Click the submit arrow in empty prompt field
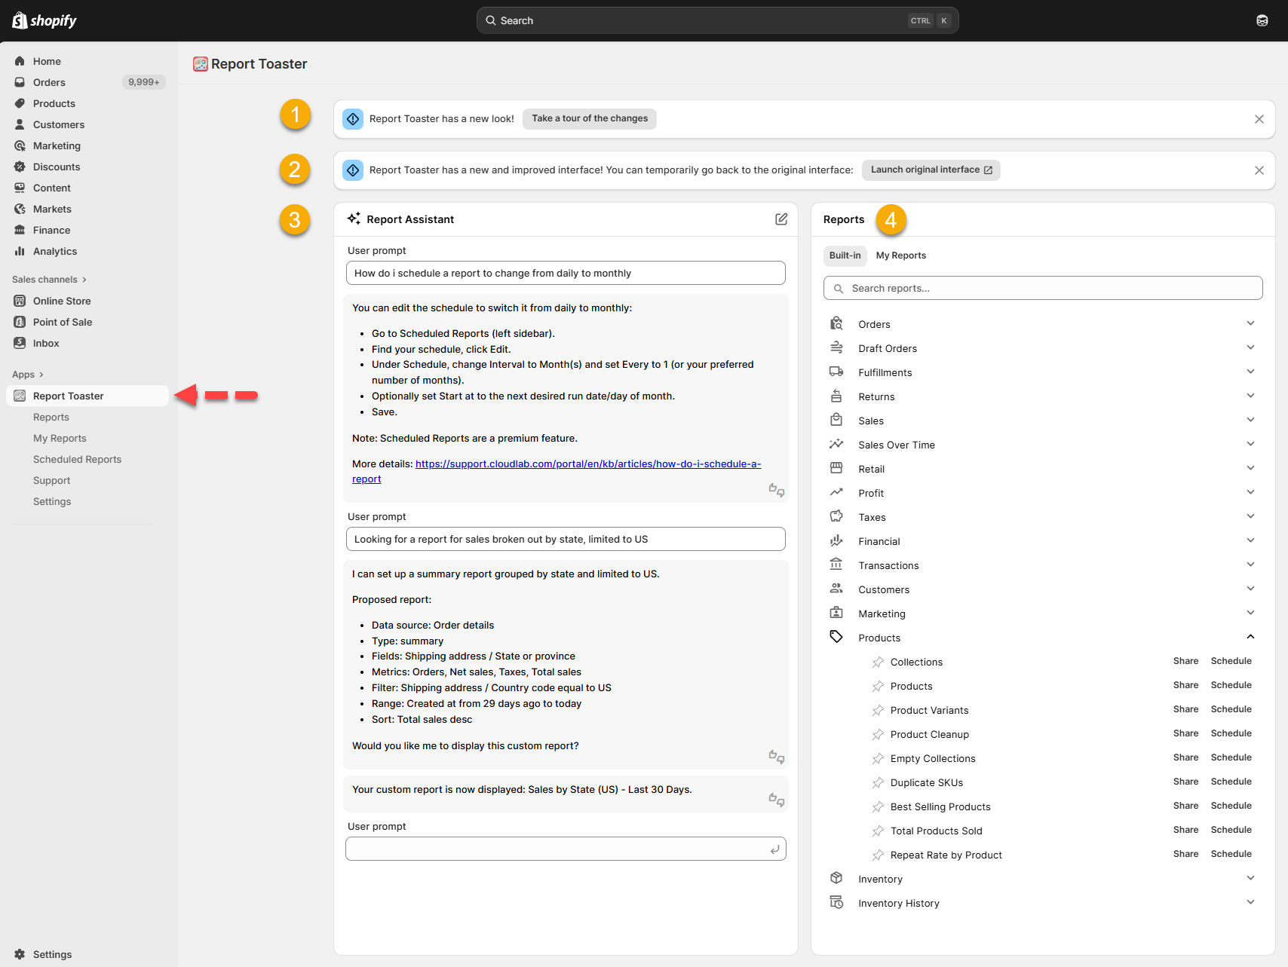The image size is (1288, 967). coord(774,849)
